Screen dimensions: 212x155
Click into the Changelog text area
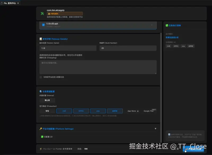click(x=98, y=67)
